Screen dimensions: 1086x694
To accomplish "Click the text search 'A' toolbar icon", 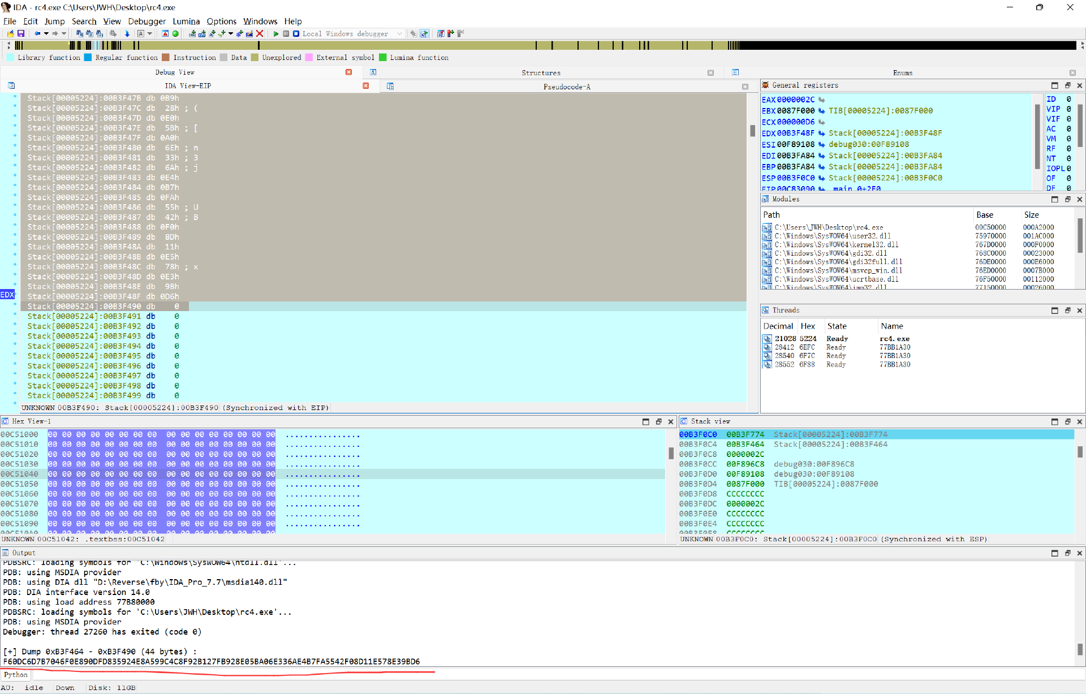I will pos(141,34).
